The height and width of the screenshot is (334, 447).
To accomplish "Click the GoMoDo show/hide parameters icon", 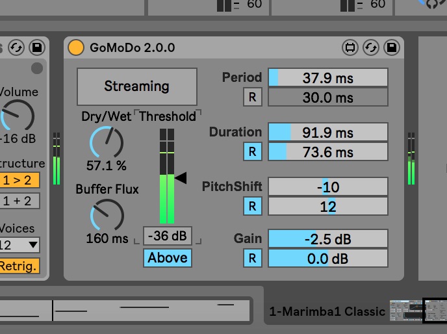I will [x=350, y=47].
